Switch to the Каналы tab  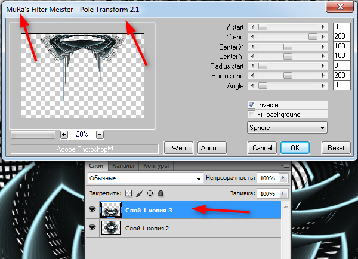124,166
